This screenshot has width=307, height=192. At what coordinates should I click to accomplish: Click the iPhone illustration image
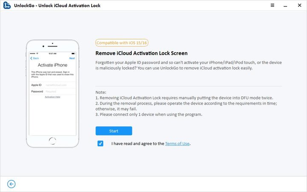[x=52, y=94]
